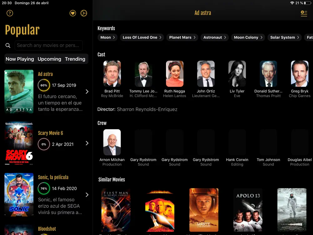Open John Ortiz's cast photo
The image size is (313, 235).
206,74
